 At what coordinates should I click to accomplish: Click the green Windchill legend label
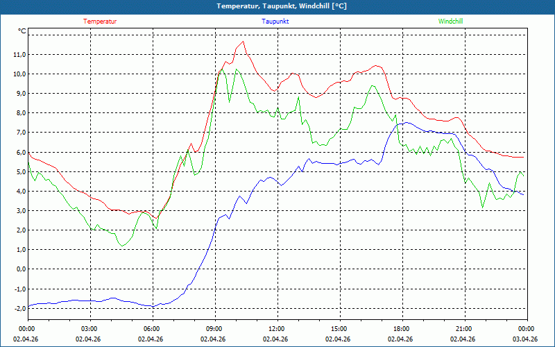[451, 22]
